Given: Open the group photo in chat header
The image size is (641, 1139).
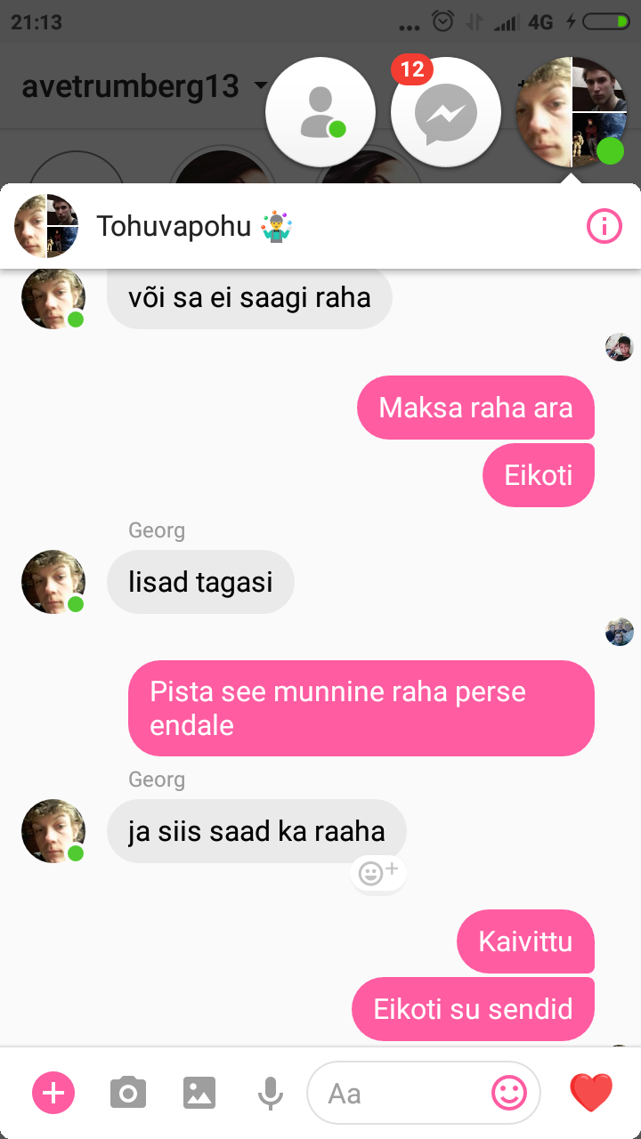Looking at the screenshot, I should (x=46, y=226).
